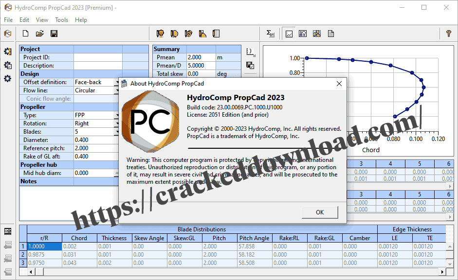Image resolution: width=458 pixels, height=280 pixels.
Task: Click the question mark help icon
Action: click(449, 34)
